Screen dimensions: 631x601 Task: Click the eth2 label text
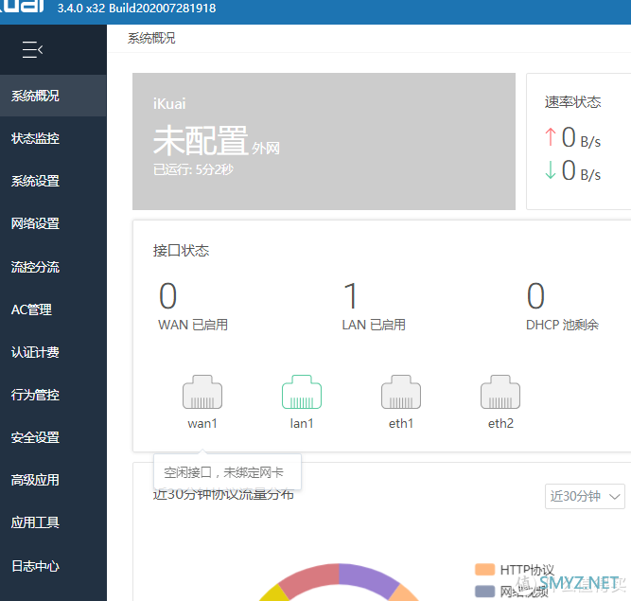tap(500, 423)
